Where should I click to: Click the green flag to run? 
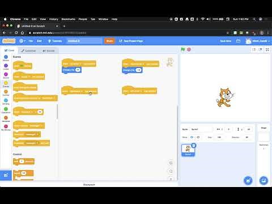[182, 49]
